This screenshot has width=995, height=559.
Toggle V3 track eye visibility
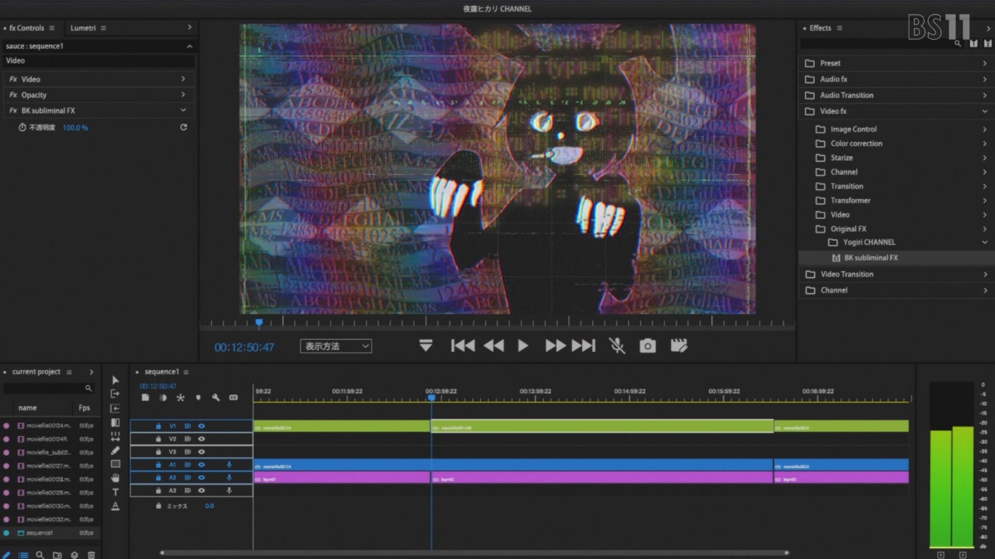coord(202,452)
